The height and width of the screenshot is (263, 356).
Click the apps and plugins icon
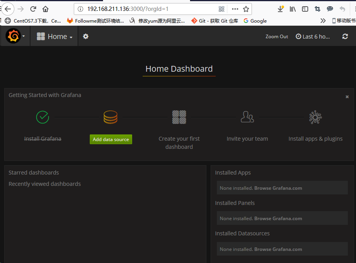(316, 117)
